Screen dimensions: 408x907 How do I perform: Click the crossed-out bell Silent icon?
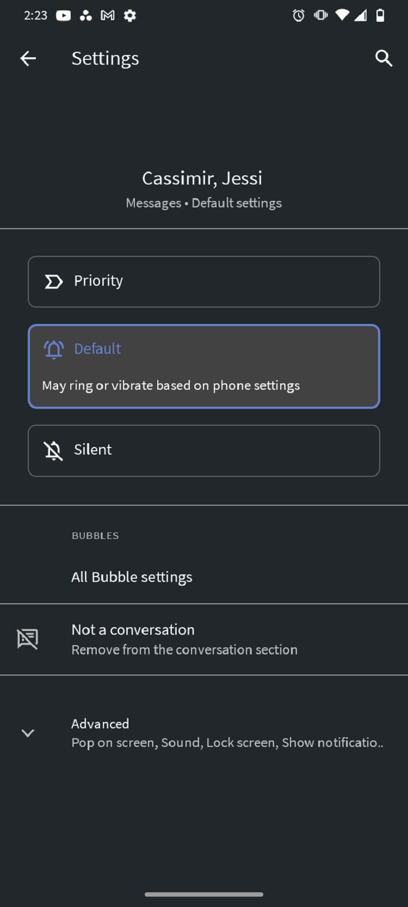coord(53,451)
